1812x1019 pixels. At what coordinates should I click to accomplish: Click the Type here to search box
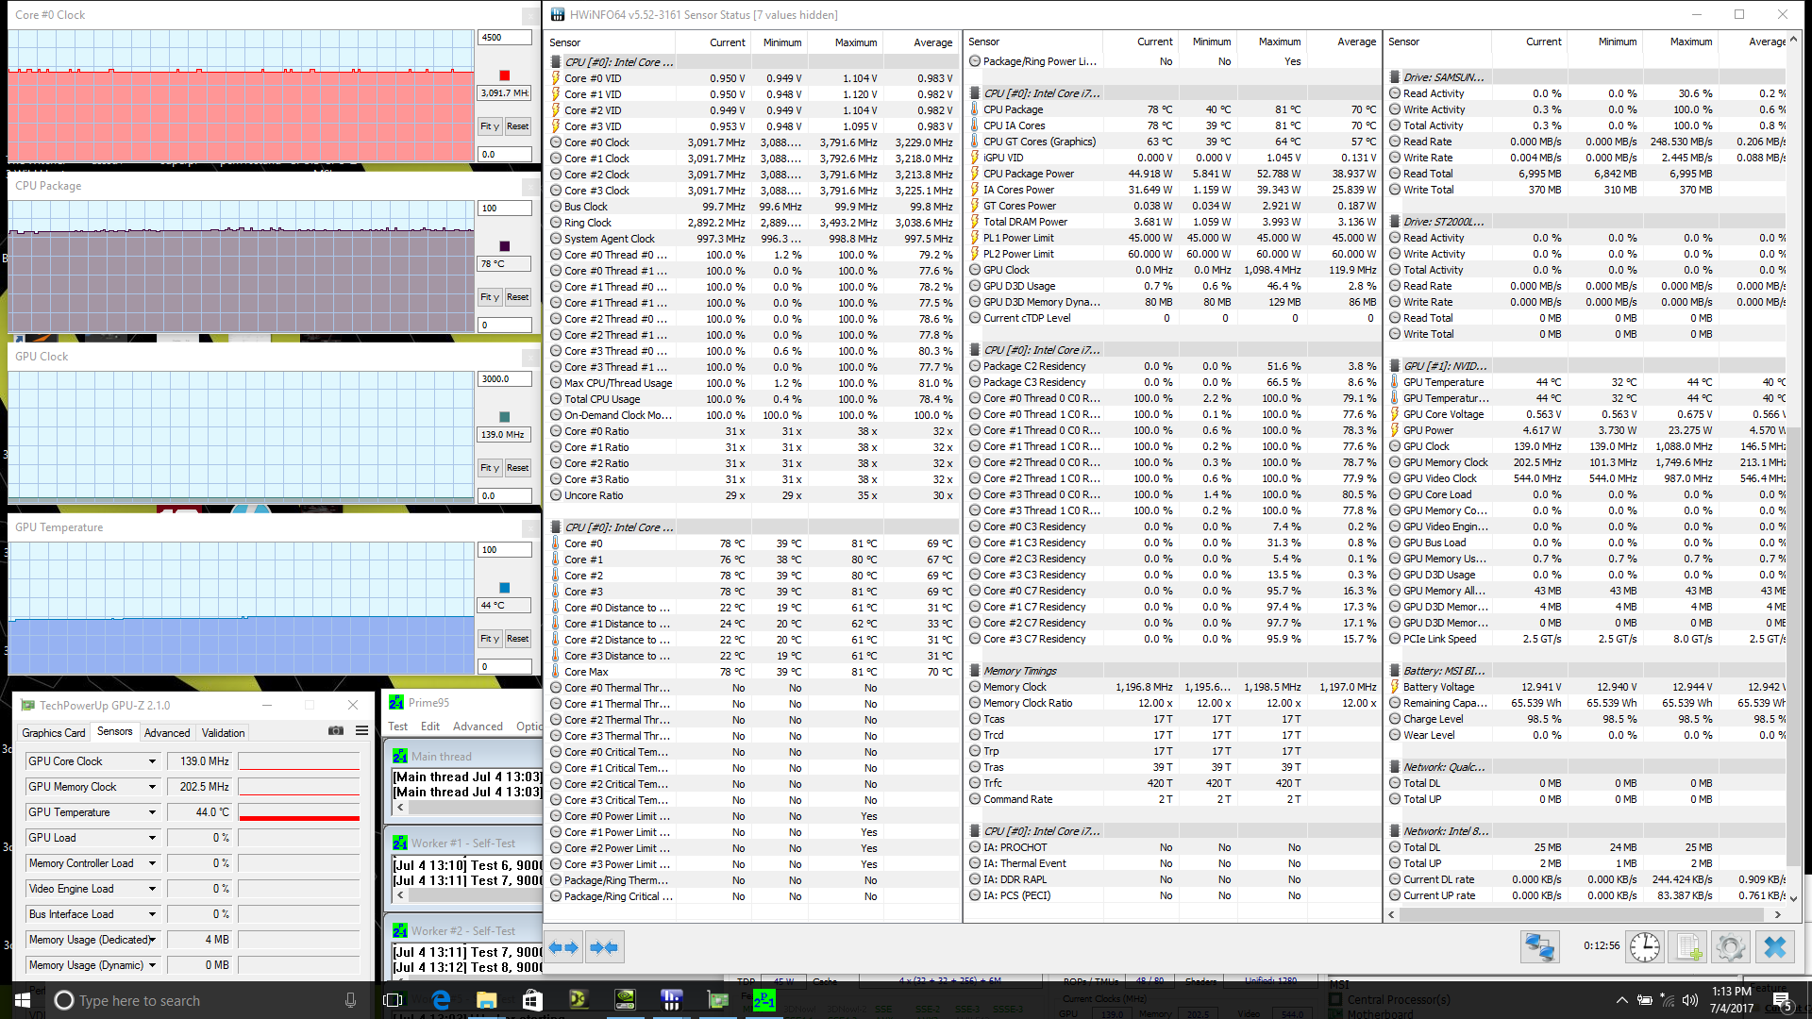[208, 1000]
